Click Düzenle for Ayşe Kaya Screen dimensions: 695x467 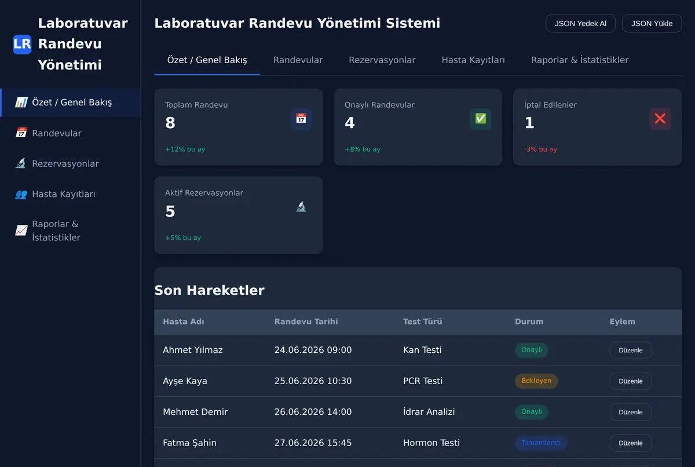pos(631,381)
